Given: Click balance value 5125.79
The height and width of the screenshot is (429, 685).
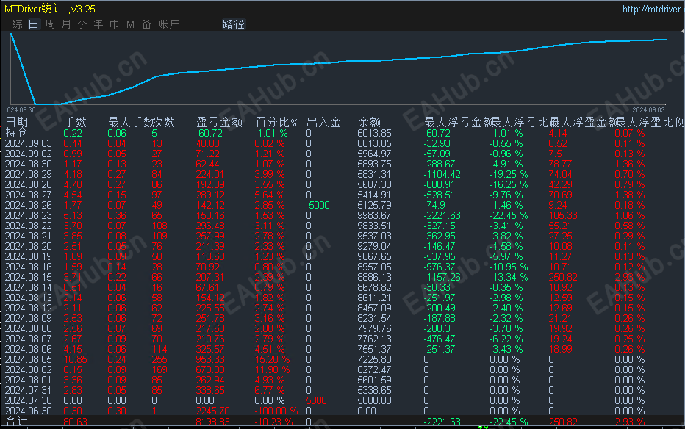Looking at the screenshot, I should [374, 205].
